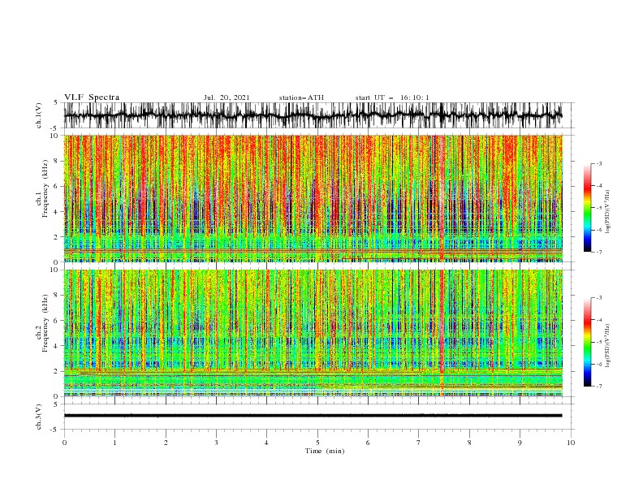Click the time axis tick label "1"

(x=114, y=443)
